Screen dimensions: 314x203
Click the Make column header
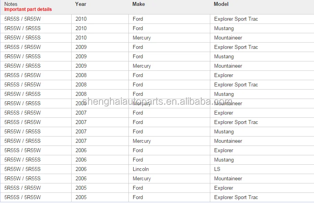pos(139,4)
